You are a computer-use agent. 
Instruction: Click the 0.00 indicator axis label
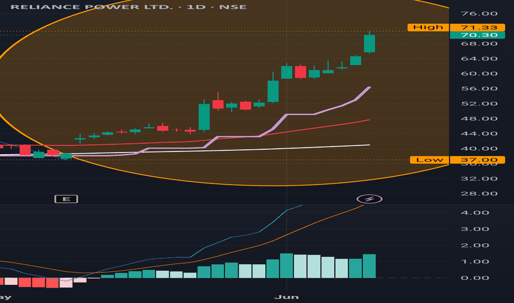tap(475, 278)
